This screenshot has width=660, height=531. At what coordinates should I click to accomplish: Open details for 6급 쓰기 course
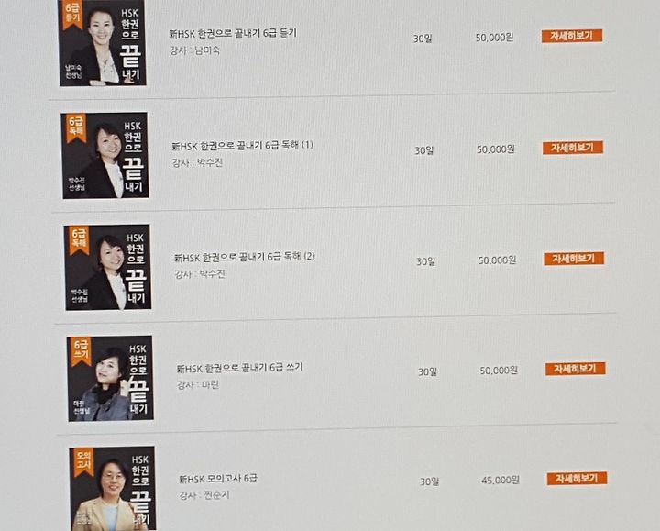pyautogui.click(x=576, y=369)
